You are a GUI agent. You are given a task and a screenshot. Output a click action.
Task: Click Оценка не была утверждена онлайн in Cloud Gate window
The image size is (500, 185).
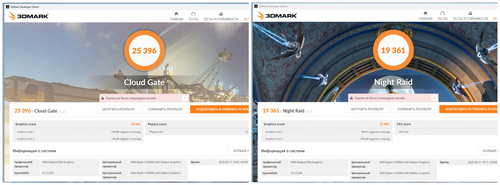pos(131,98)
